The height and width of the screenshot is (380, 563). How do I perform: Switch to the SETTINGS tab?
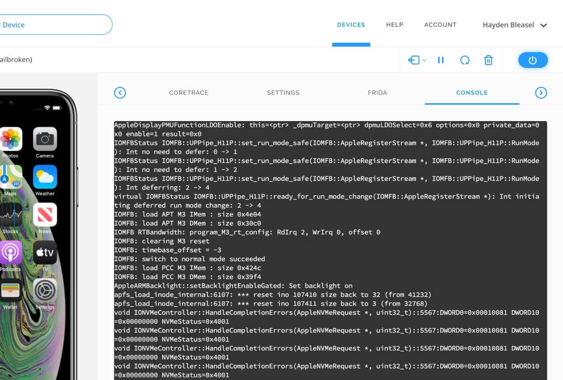[x=283, y=93]
